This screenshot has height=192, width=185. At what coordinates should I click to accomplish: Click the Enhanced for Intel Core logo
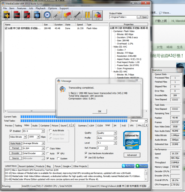point(132,140)
